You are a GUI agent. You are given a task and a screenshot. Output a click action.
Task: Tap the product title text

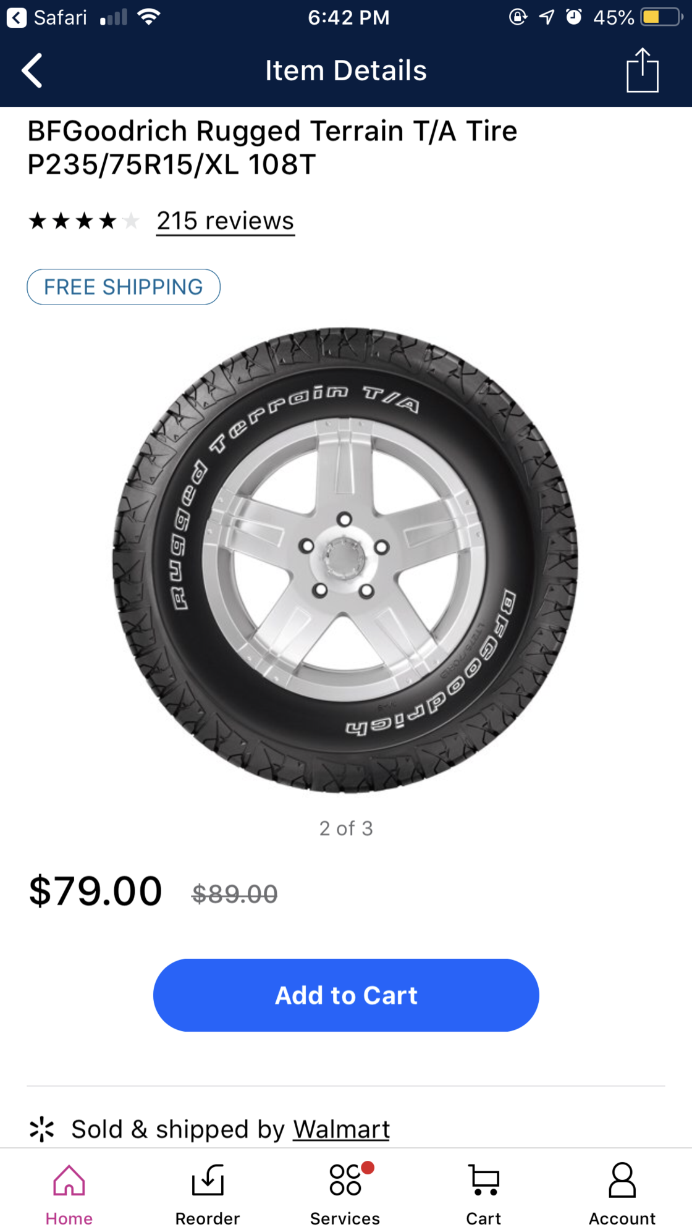(x=272, y=148)
